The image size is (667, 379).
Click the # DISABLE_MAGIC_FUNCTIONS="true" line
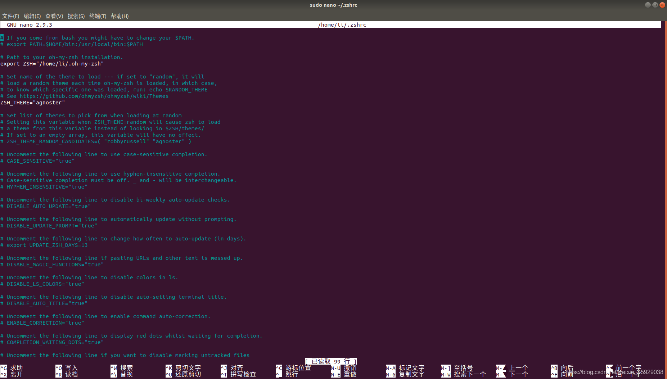tap(52, 265)
